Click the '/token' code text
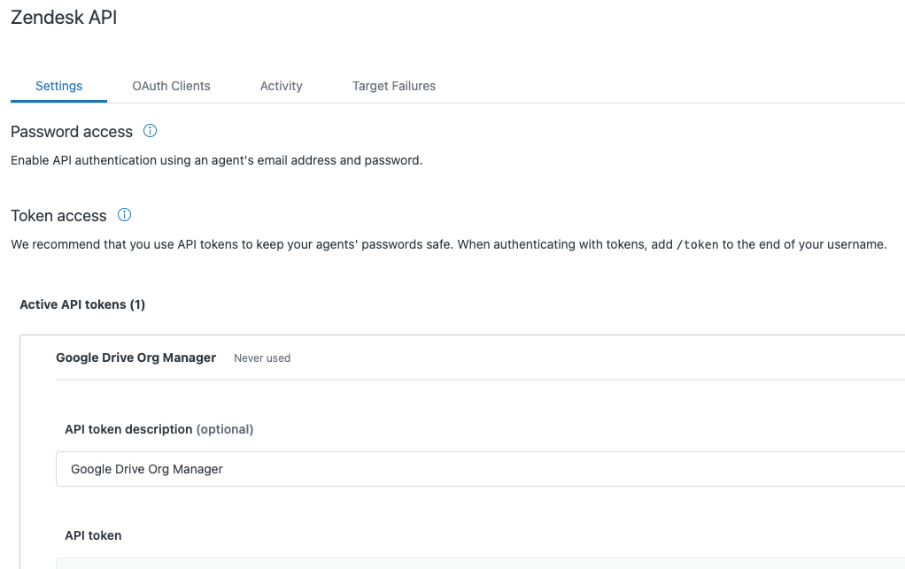The width and height of the screenshot is (905, 569). (x=697, y=244)
